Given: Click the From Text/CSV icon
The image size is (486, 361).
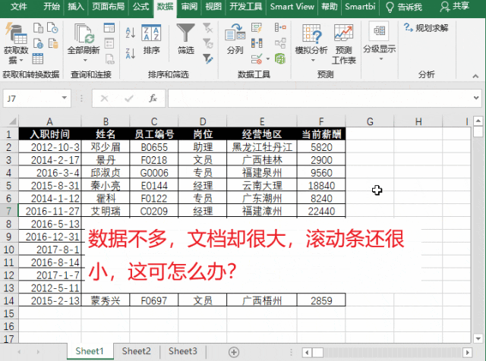Looking at the screenshot, I should [x=38, y=28].
